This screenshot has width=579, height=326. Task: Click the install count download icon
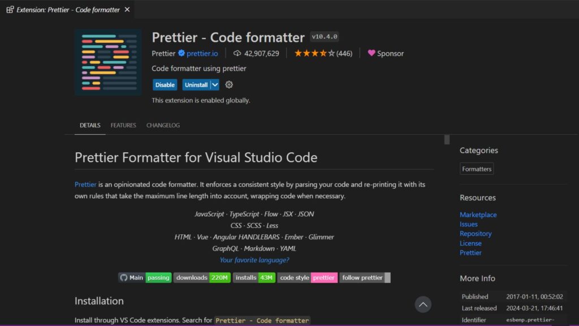(x=237, y=53)
